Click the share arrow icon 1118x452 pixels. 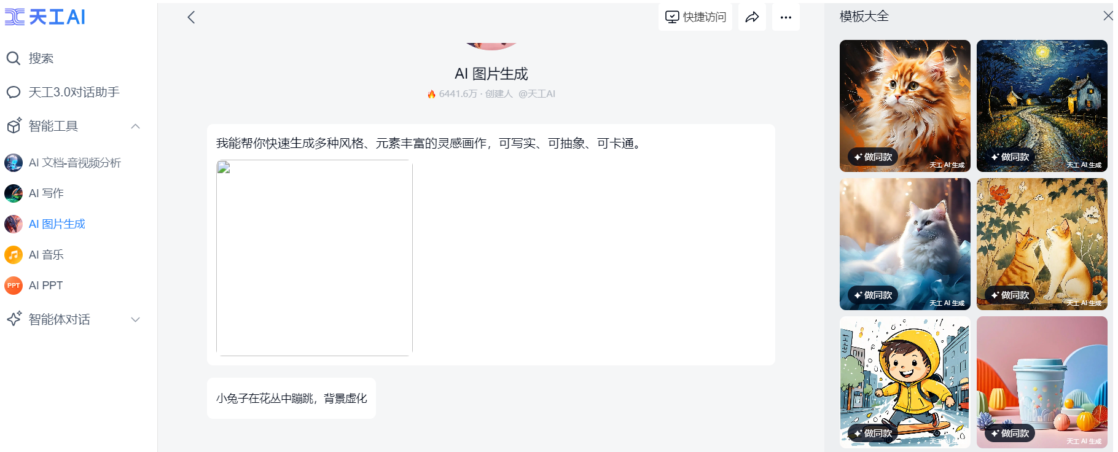click(x=752, y=17)
